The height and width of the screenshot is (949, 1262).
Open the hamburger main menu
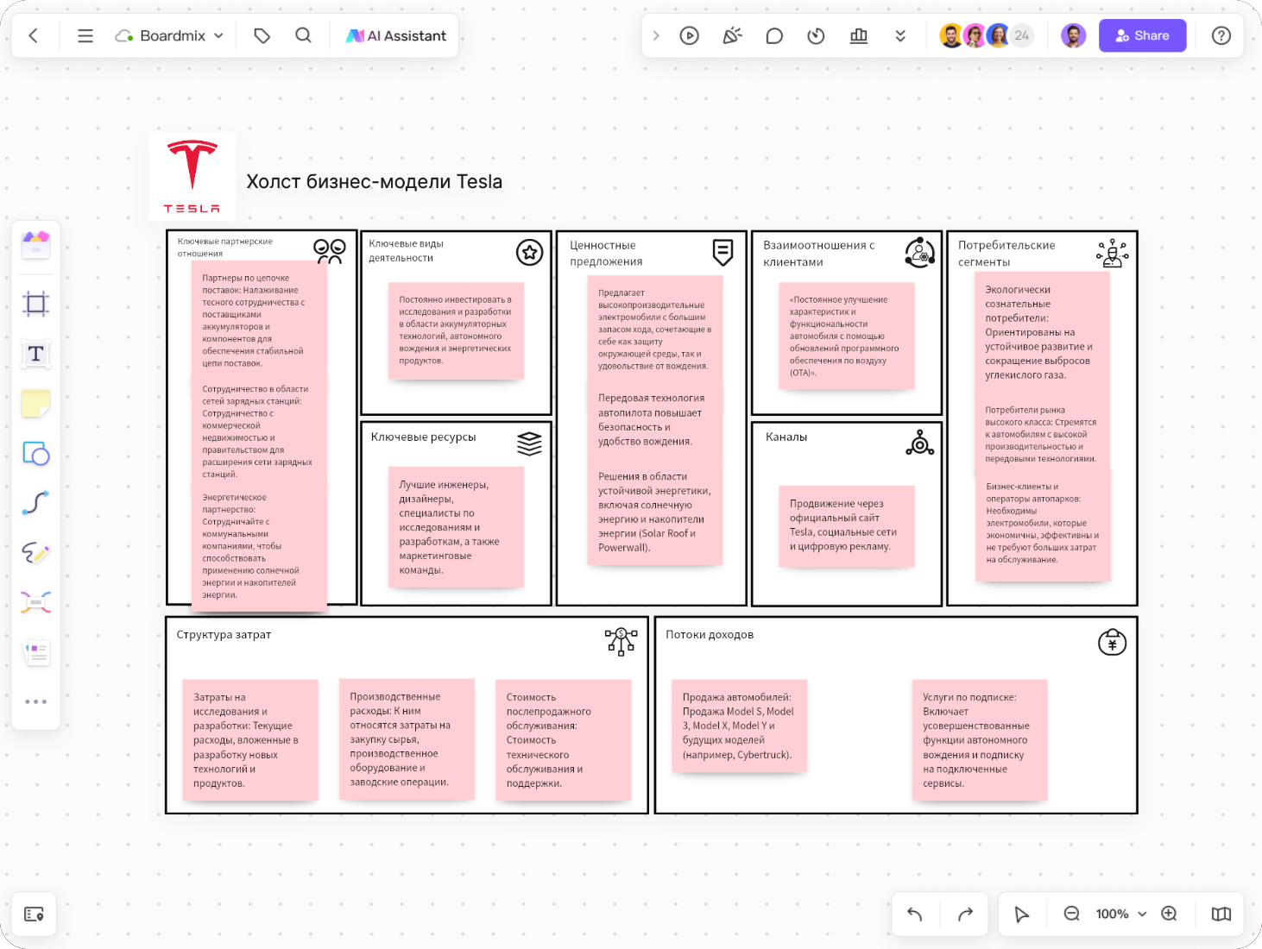point(85,35)
